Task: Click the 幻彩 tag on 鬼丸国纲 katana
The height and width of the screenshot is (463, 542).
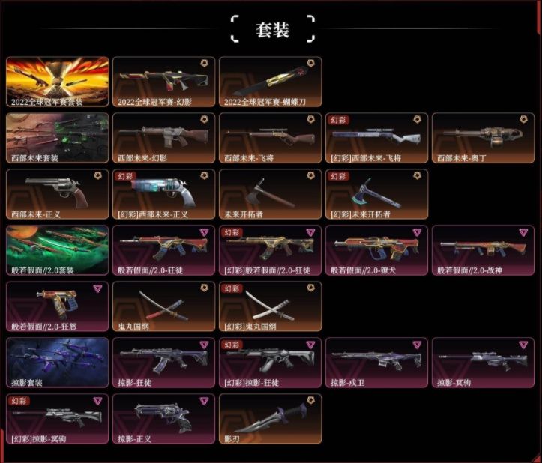Action: tap(232, 288)
